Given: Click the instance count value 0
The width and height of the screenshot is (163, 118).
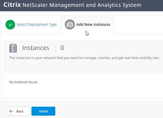Looking at the screenshot, I should pyautogui.click(x=62, y=48).
